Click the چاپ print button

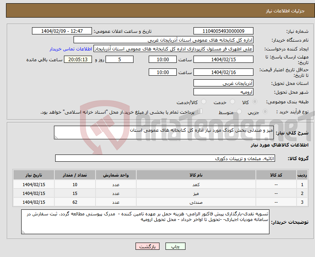(x=175, y=246)
